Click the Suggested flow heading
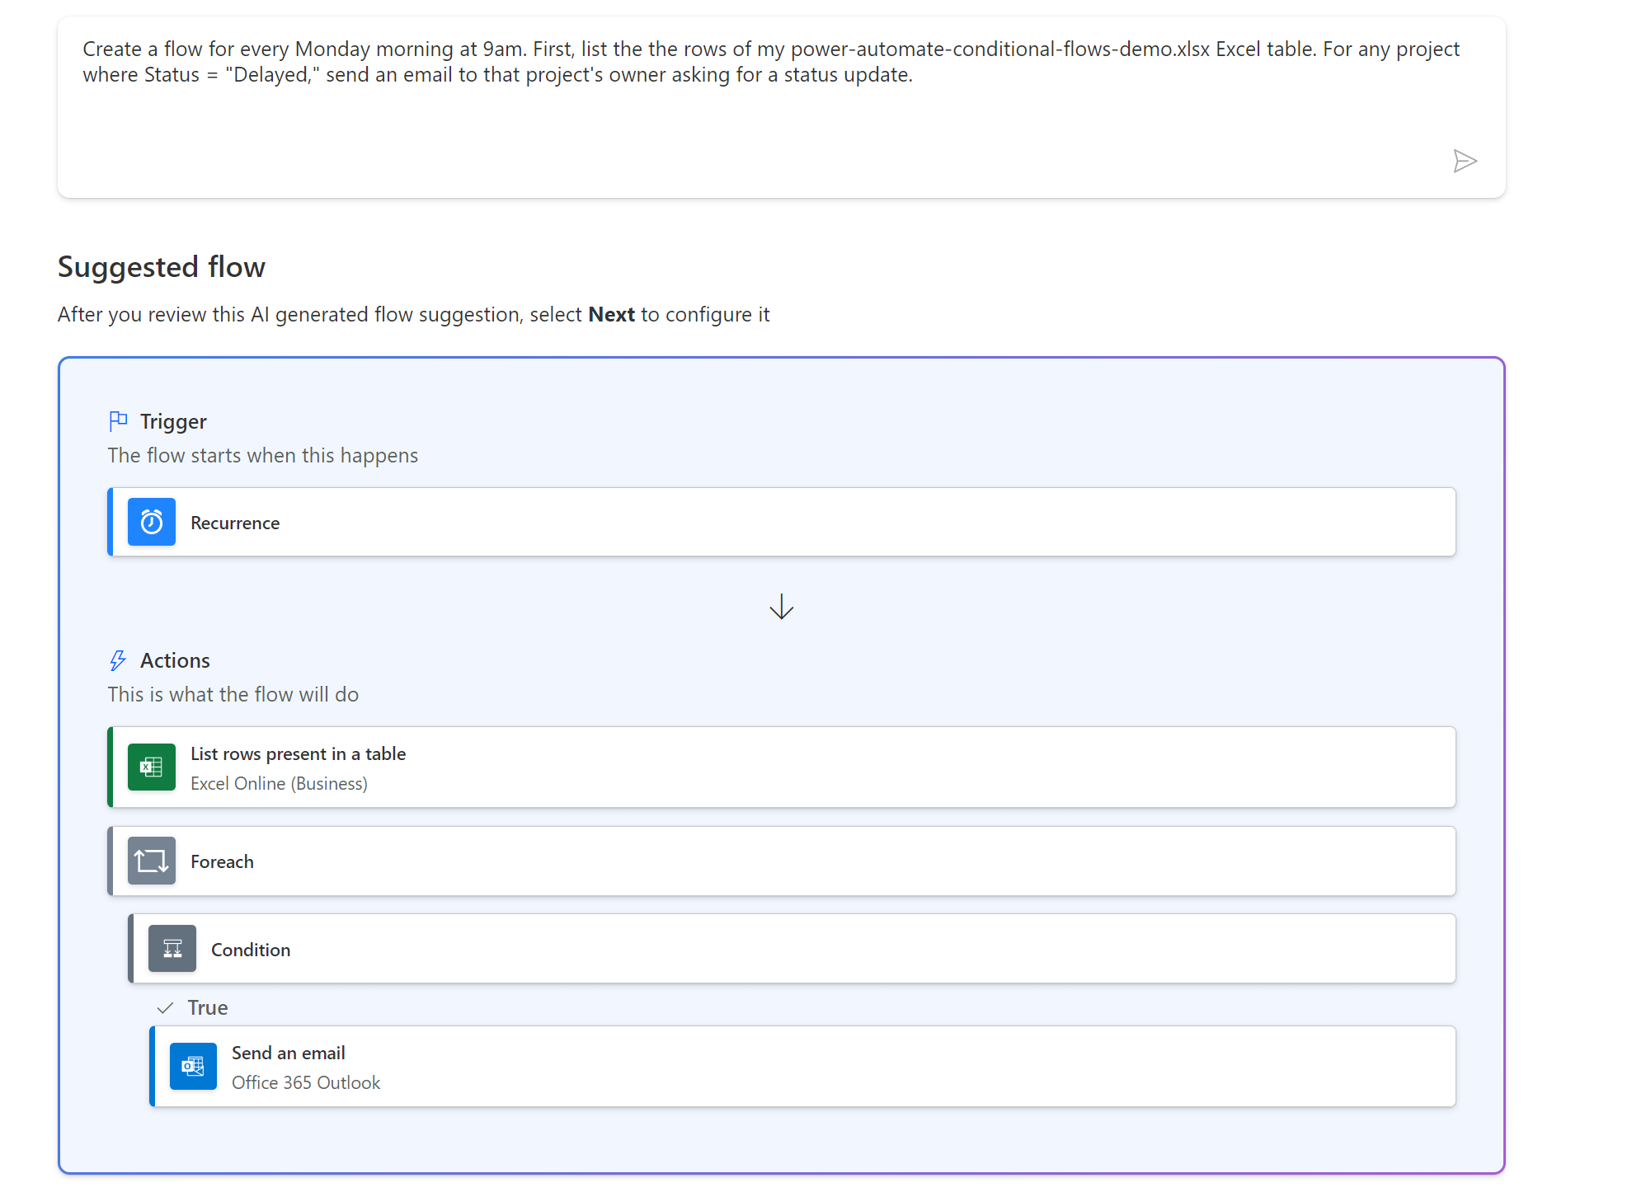Screen dimensions: 1632x1192 click(162, 267)
